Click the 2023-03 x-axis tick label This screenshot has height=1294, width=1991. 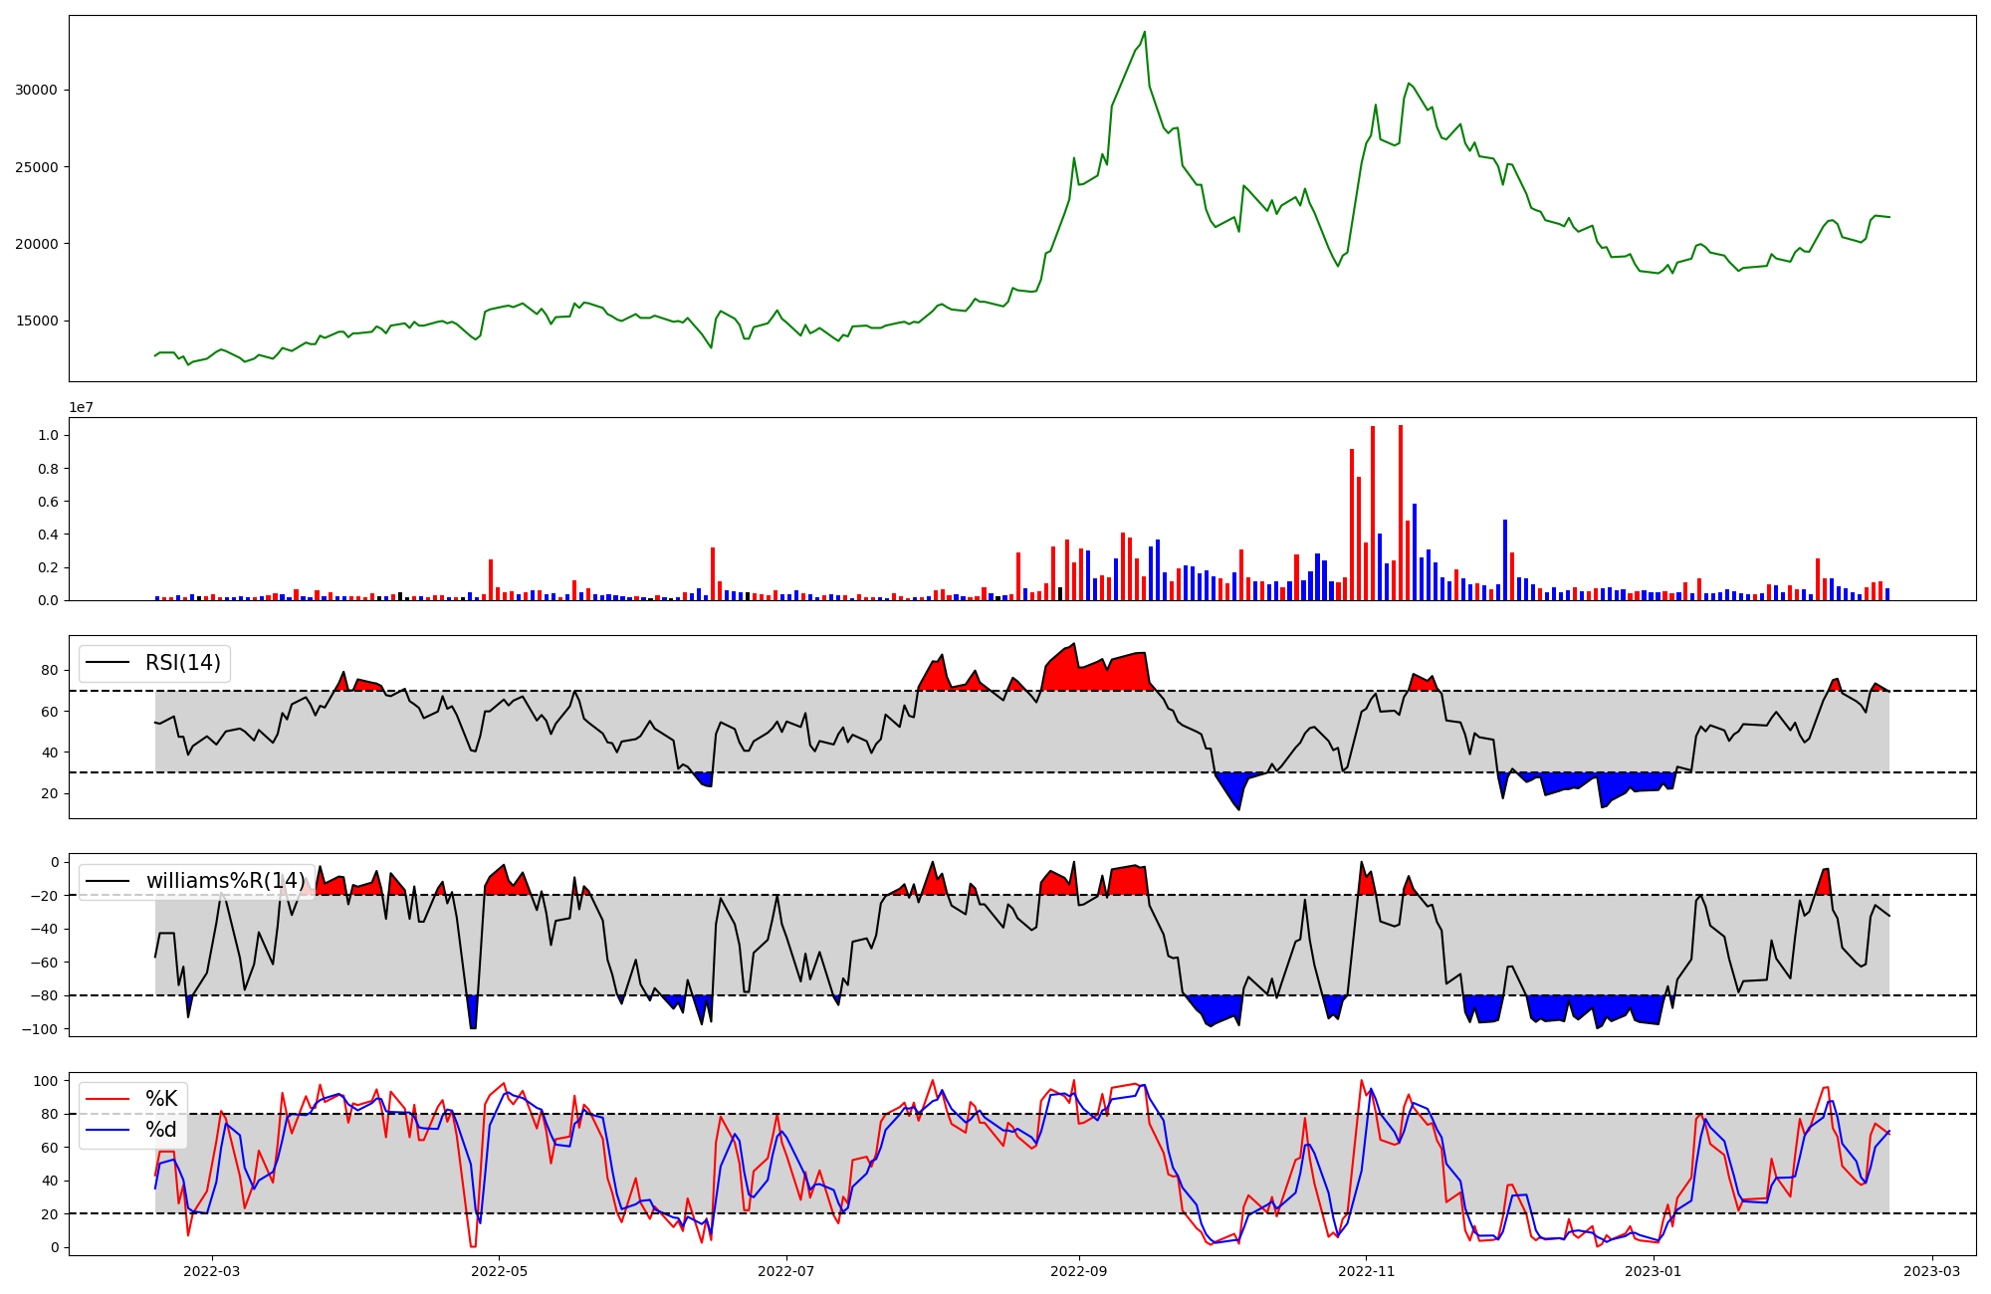1933,1271
